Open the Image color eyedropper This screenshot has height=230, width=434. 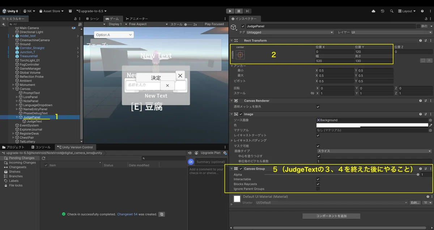point(430,125)
